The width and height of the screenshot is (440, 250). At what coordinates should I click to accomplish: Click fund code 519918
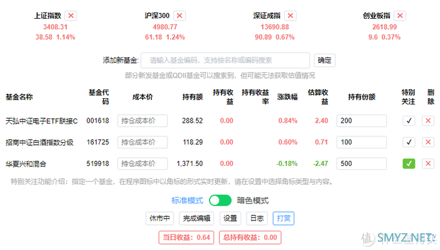tap(98, 163)
